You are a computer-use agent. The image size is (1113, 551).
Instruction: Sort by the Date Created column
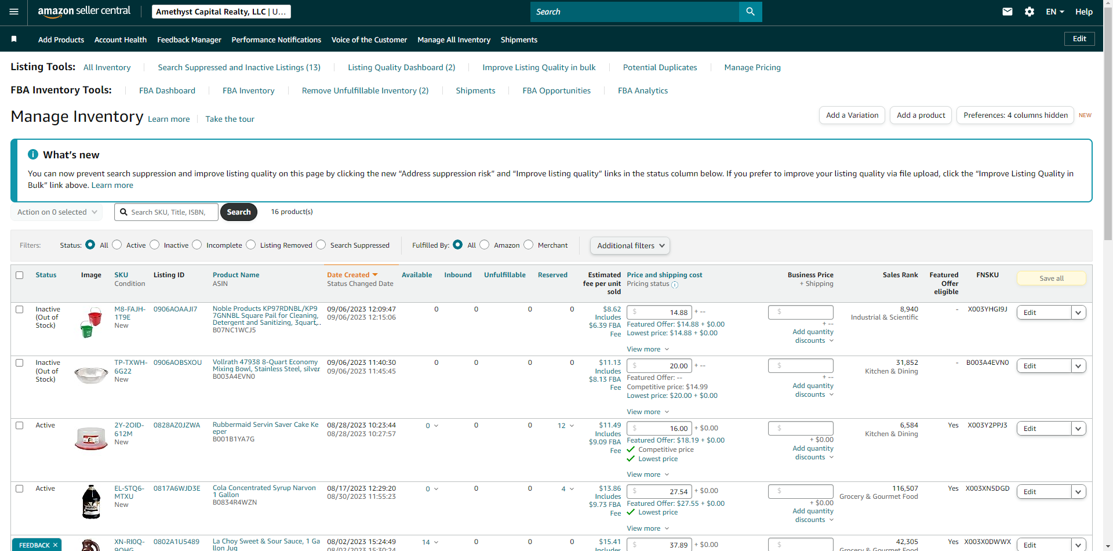352,275
